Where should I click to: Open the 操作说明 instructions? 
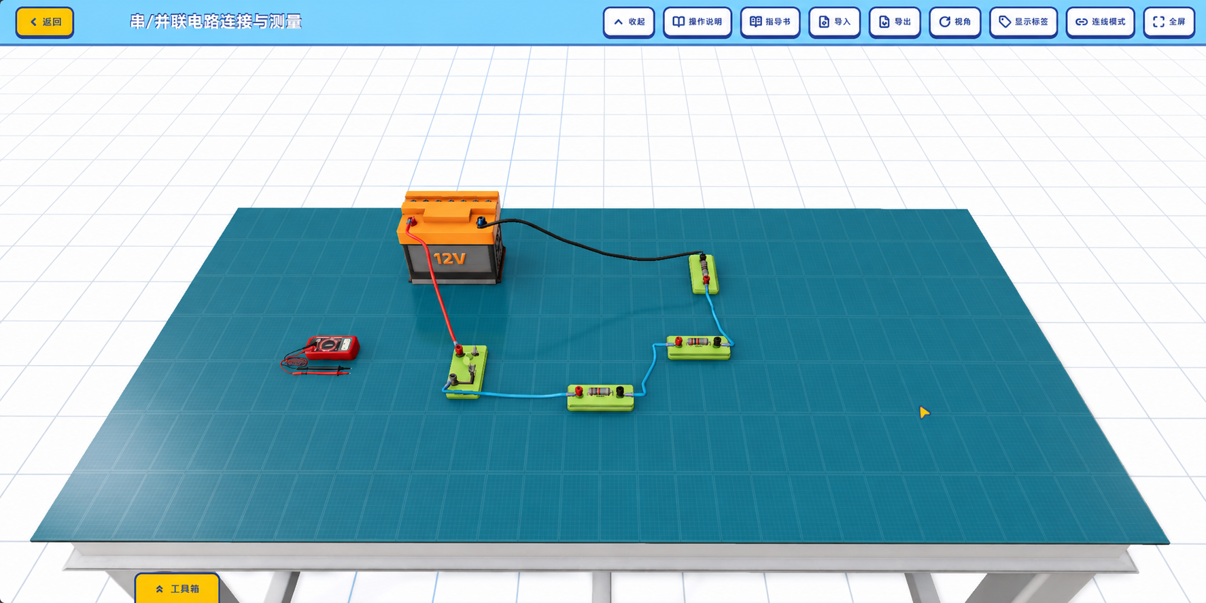pyautogui.click(x=697, y=22)
